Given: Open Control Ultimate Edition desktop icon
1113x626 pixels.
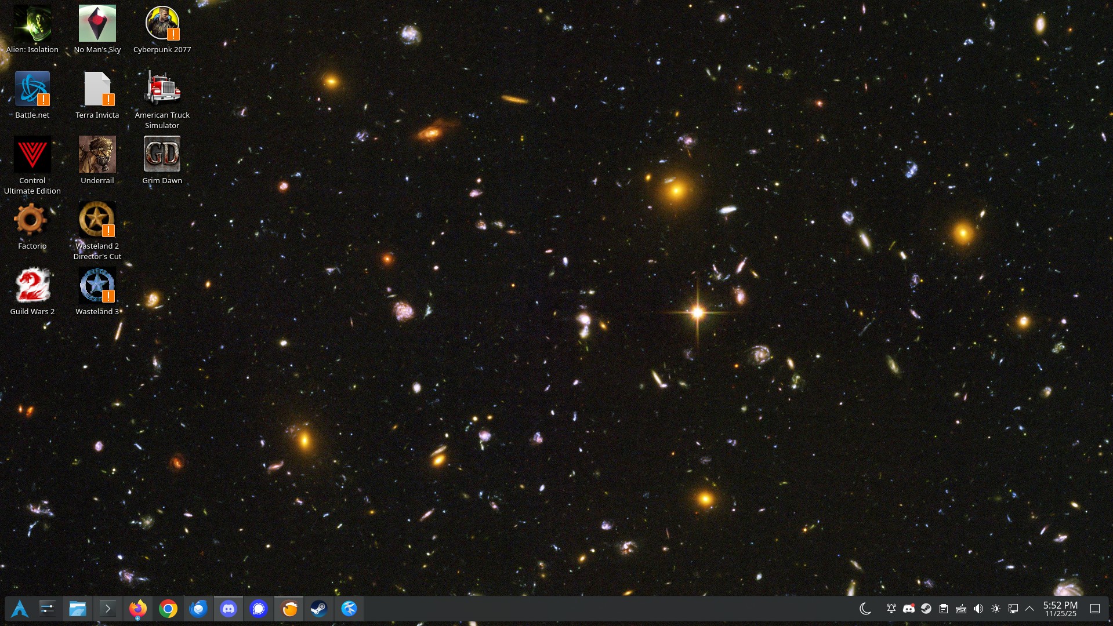Looking at the screenshot, I should pyautogui.click(x=32, y=165).
